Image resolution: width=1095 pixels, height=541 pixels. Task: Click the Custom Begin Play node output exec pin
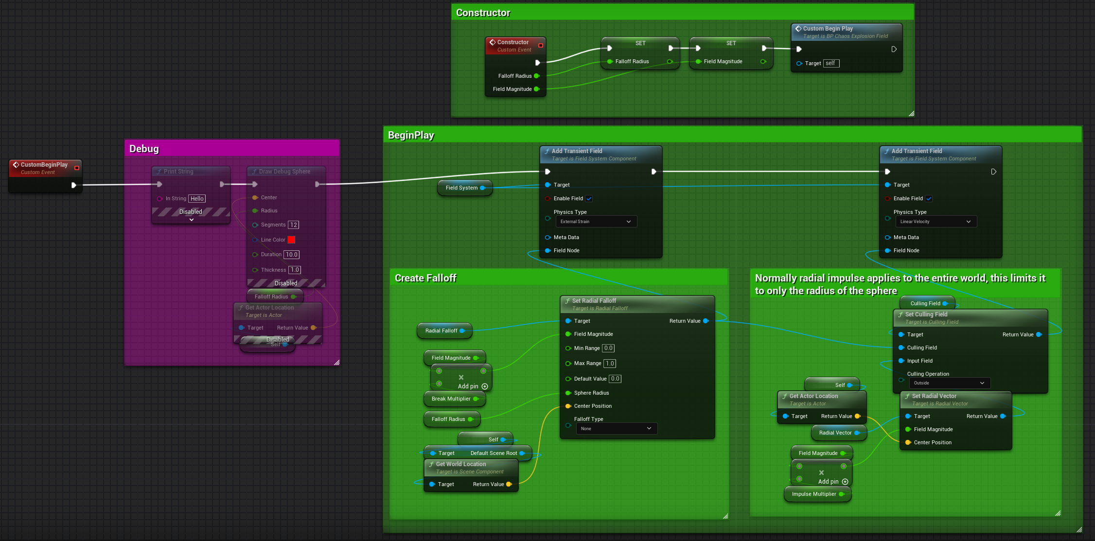[894, 49]
